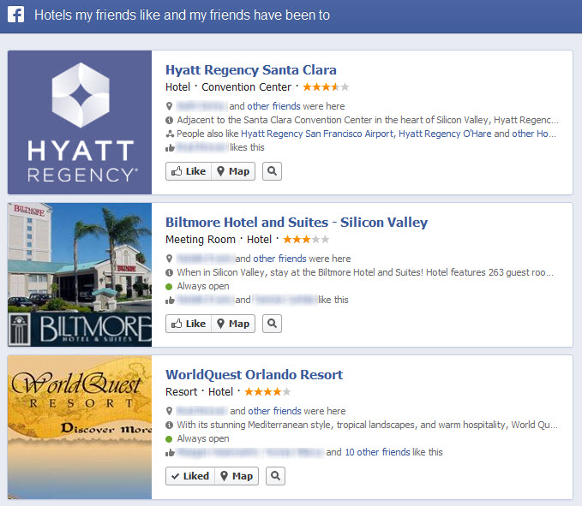This screenshot has width=582, height=506.
Task: Click thumbs-up icon beside Biltmore 'like this'
Action: pyautogui.click(x=170, y=301)
